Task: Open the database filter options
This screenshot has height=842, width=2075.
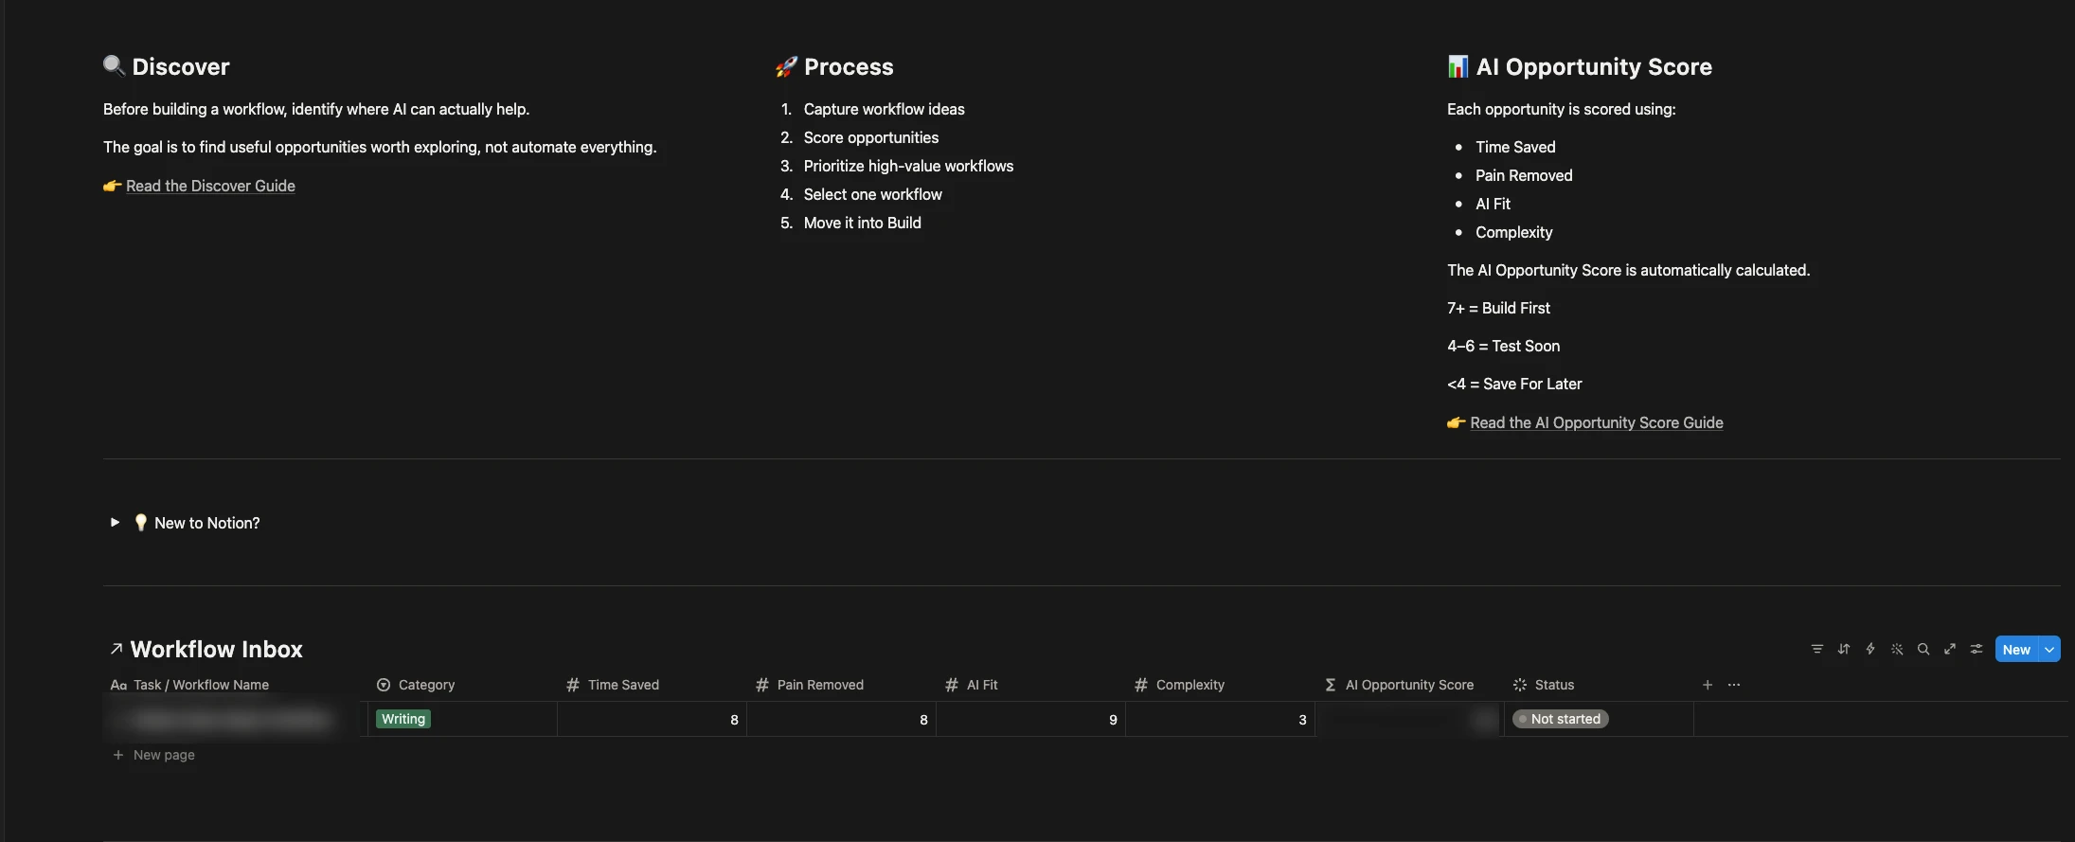Action: click(1816, 649)
